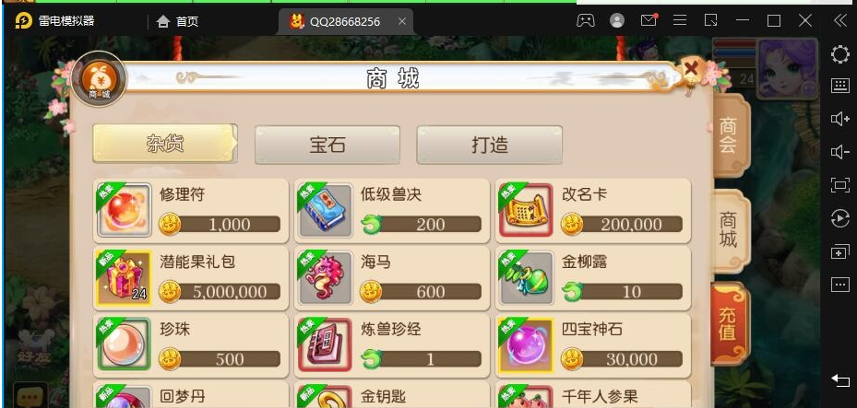Switch to the 打造 category tab
Viewport: 857px width, 408px height.
pyautogui.click(x=489, y=145)
